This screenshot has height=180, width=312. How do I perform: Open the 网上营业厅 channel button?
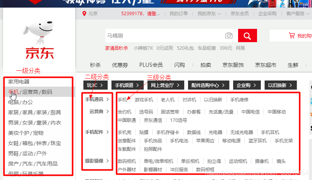[x=166, y=85]
